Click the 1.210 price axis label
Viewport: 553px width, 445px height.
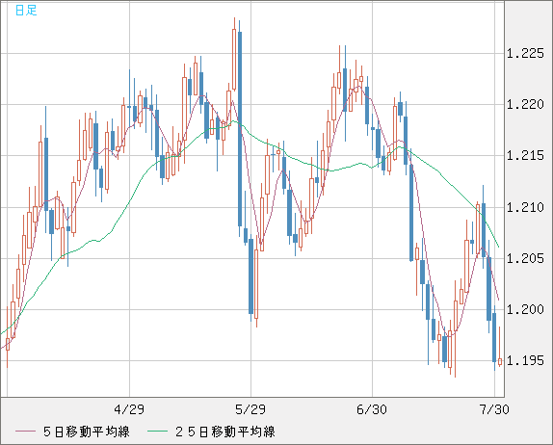coord(525,207)
